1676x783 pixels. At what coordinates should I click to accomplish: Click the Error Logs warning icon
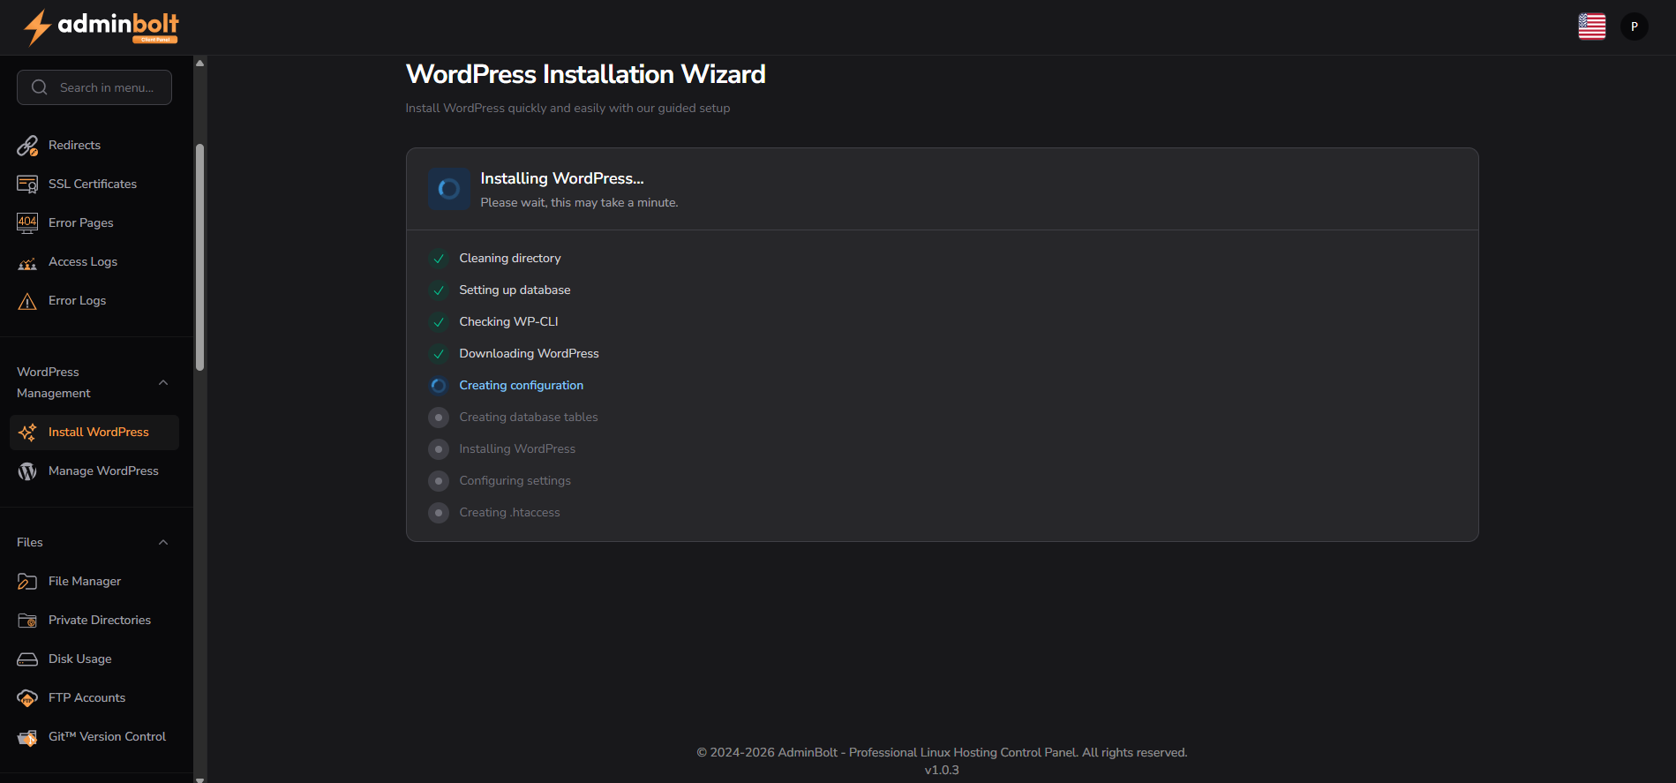click(27, 301)
